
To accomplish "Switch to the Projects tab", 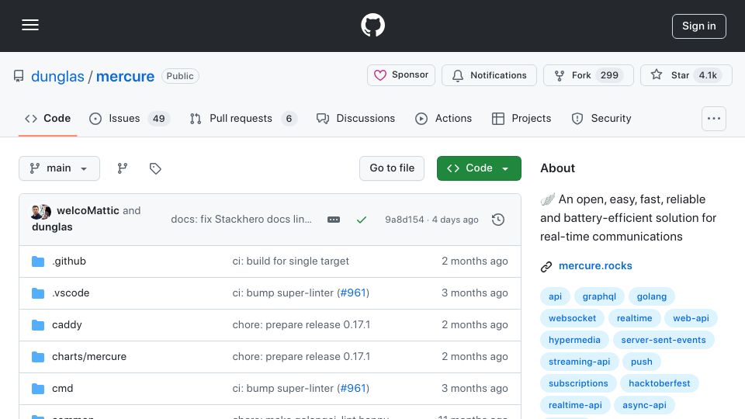I will pos(521,118).
